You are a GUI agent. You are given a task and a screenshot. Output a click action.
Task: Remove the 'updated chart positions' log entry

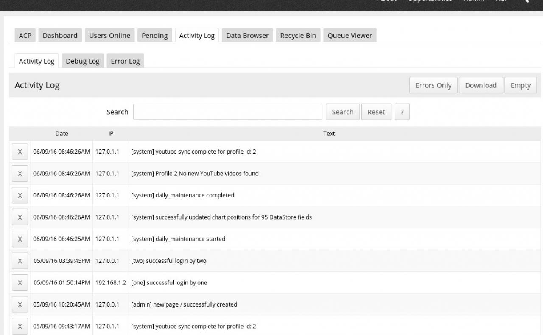point(20,217)
